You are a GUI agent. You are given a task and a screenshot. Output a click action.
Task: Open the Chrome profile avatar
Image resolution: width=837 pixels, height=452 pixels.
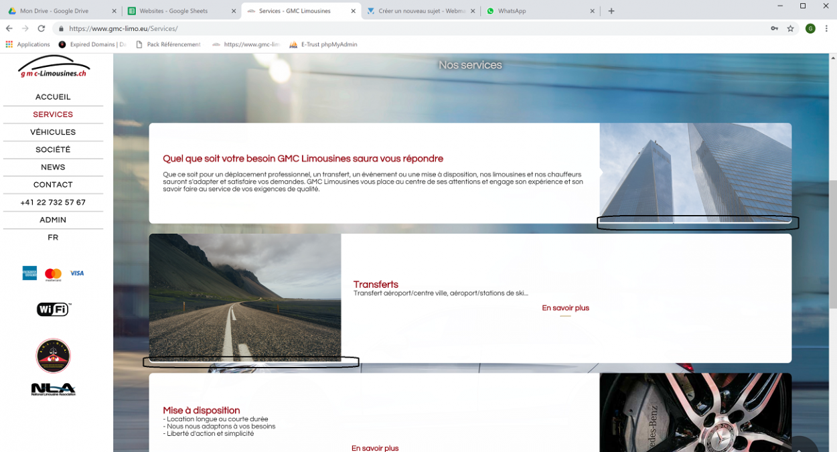810,29
